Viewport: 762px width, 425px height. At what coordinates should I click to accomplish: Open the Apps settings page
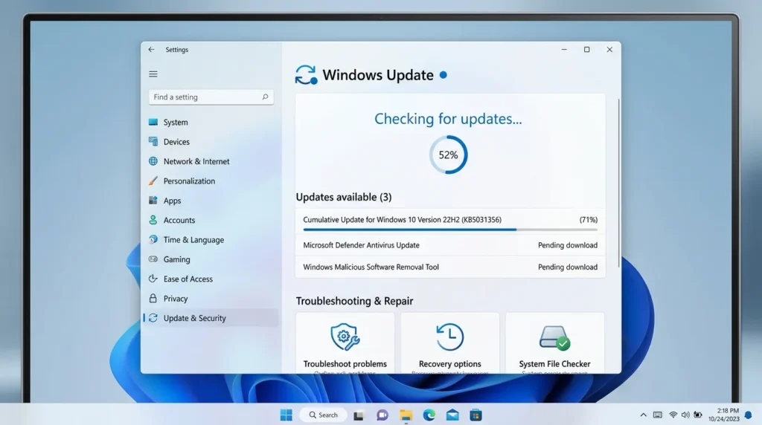coord(211,201)
